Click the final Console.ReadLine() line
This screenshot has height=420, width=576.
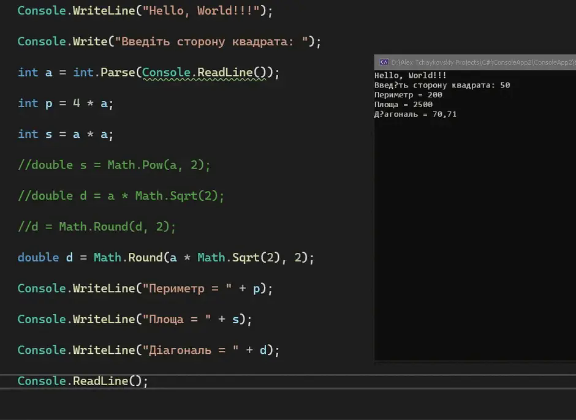(x=83, y=381)
